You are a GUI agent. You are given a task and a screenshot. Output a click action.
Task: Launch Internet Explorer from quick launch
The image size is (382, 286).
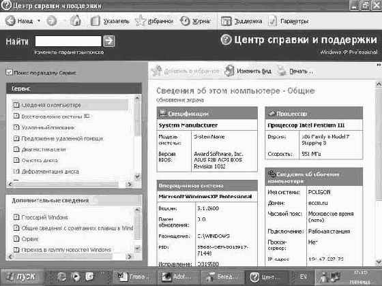click(61, 276)
